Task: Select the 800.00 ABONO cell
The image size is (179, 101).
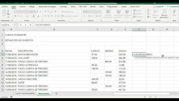Action: pyautogui.click(x=111, y=61)
